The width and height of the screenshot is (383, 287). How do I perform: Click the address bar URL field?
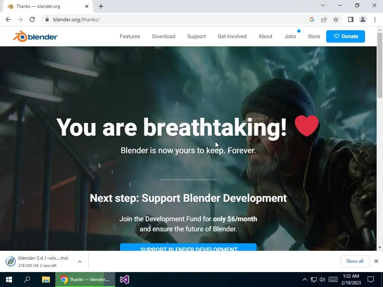[x=176, y=19]
